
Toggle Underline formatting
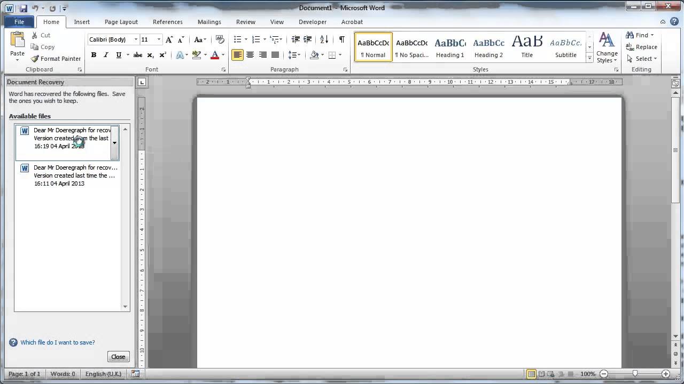[118, 55]
